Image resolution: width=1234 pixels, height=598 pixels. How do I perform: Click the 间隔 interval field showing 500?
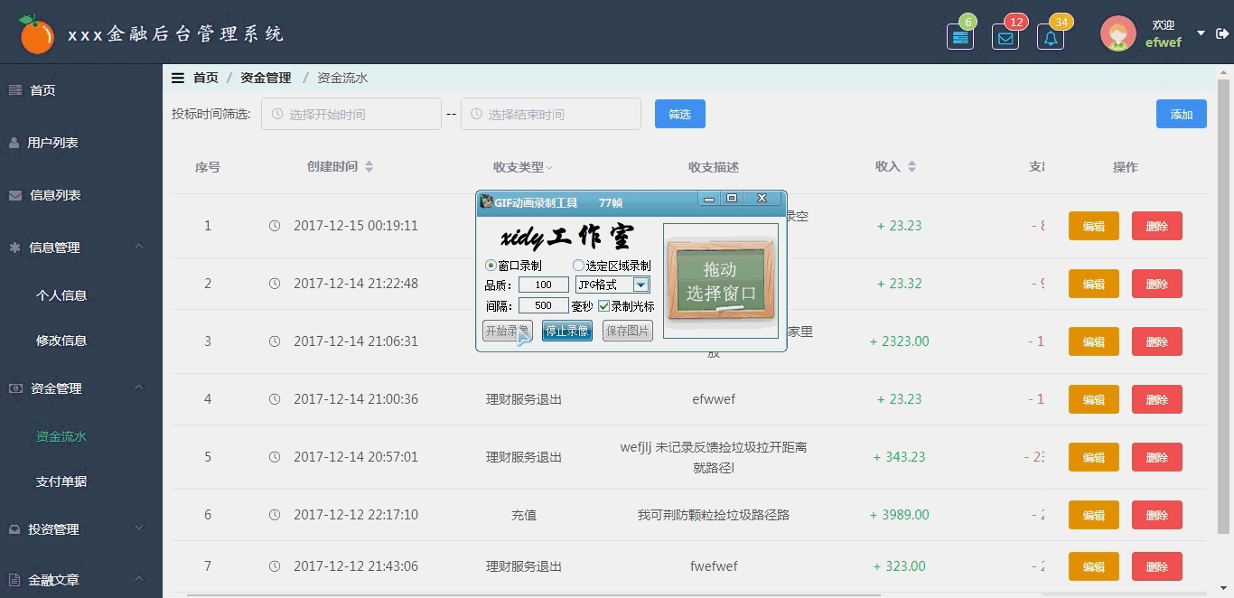[x=543, y=306]
